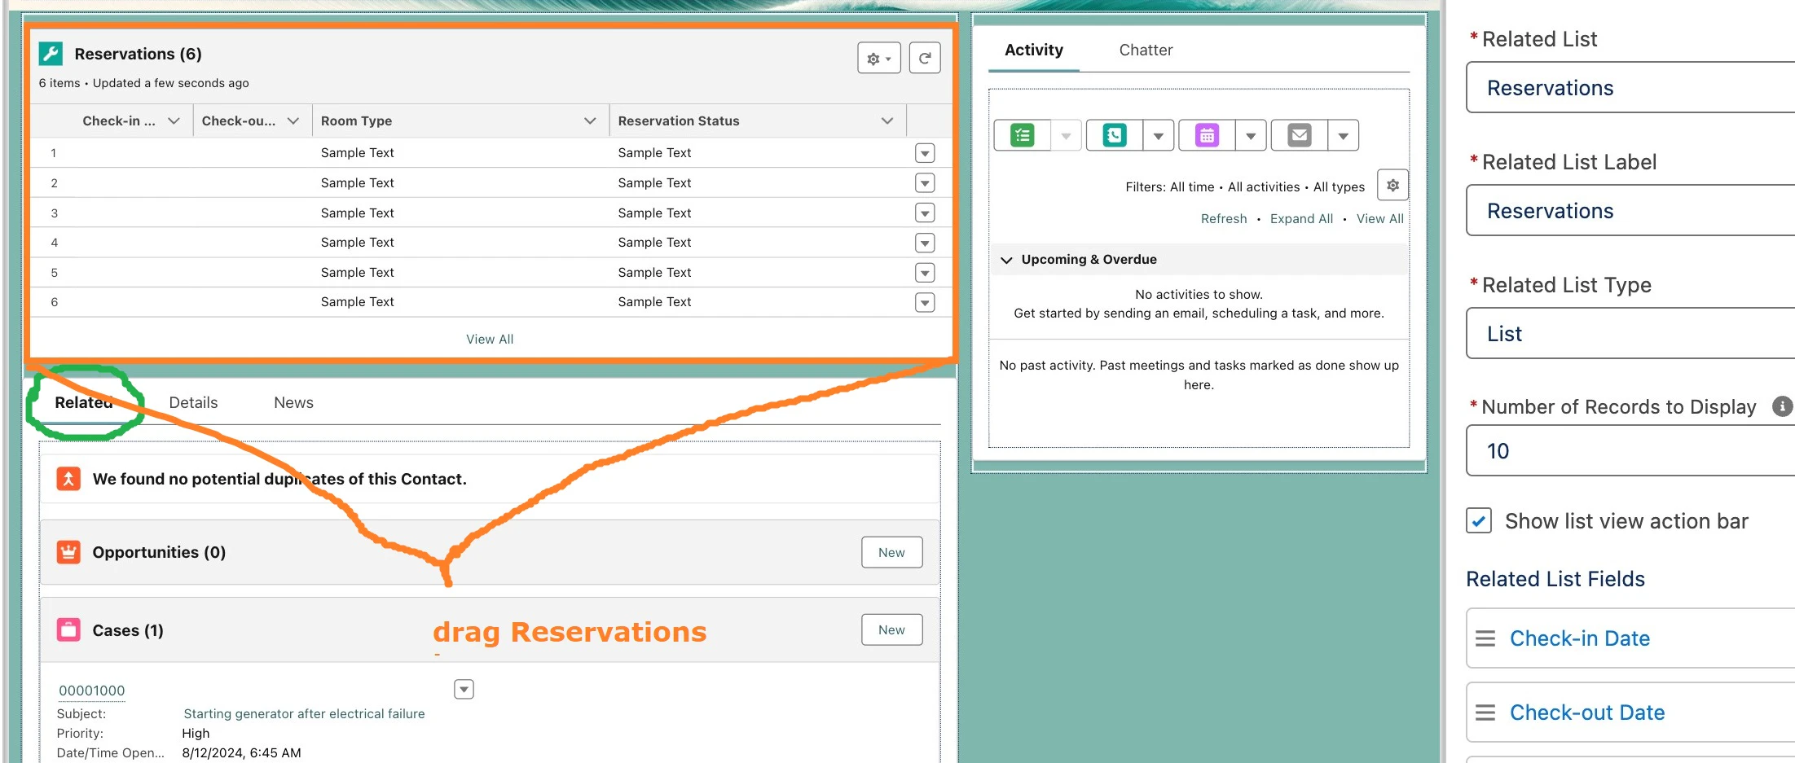
Task: Open the activity filter settings gear
Action: coord(1392,186)
